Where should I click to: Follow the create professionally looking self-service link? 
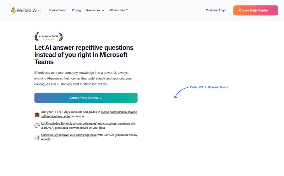89,114
